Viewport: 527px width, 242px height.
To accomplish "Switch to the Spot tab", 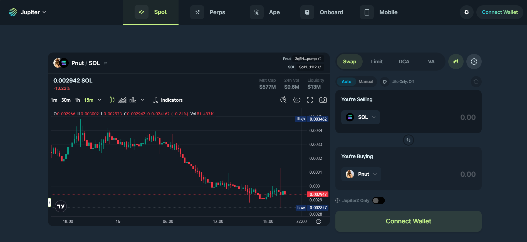I will click(151, 12).
